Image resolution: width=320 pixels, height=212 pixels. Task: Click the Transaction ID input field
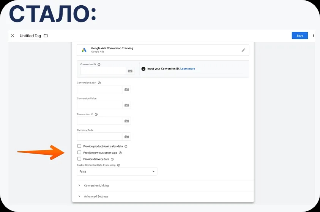click(x=100, y=121)
